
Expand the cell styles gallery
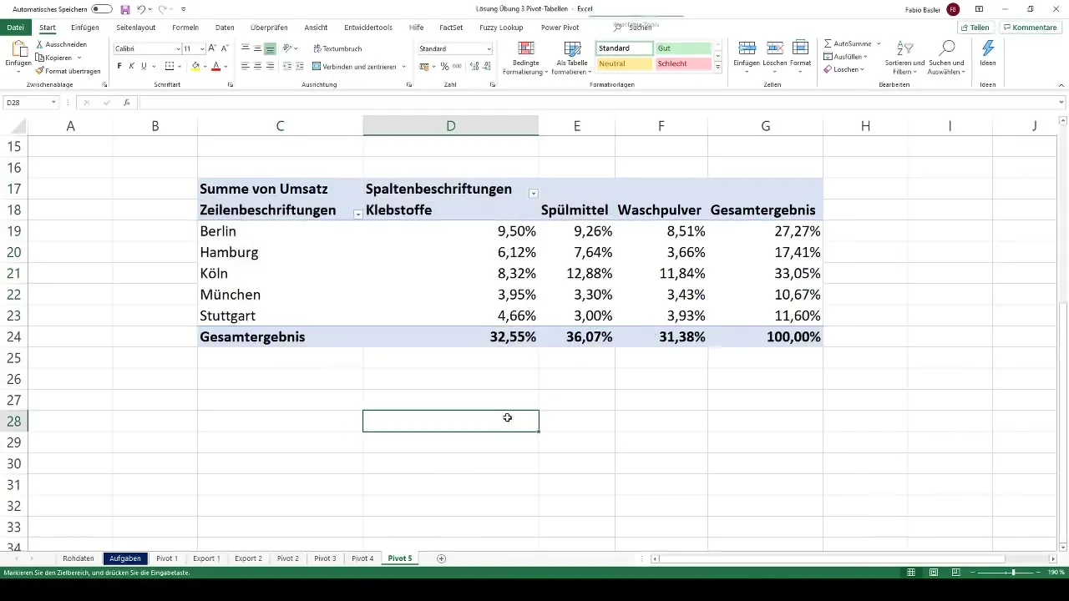(x=718, y=68)
